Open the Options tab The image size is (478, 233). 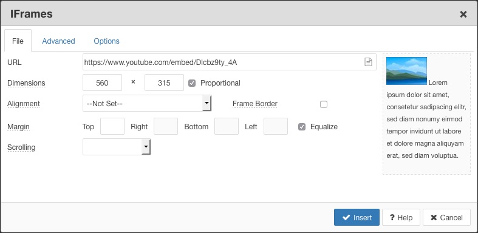pos(107,41)
